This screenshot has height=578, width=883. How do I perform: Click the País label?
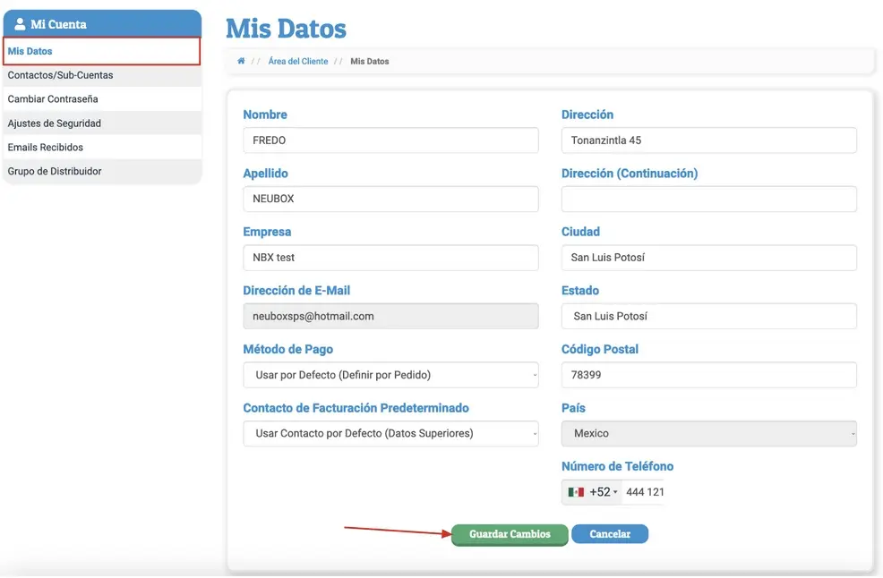point(573,407)
